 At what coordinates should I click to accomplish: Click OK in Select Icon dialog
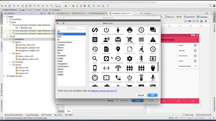(153, 95)
